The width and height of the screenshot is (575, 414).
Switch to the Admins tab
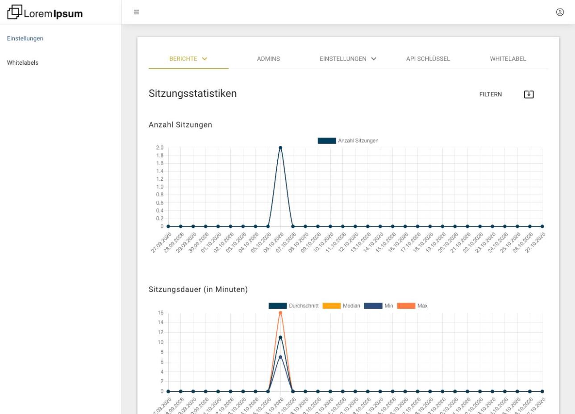tap(268, 59)
